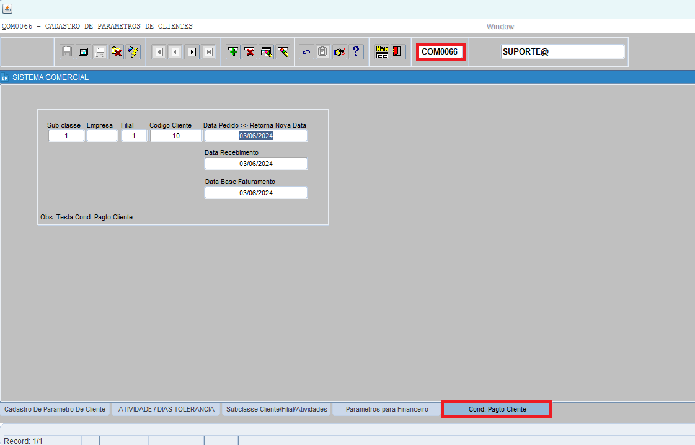The height and width of the screenshot is (445, 695).
Task: Click the Codigo Cliente field showing 10
Action: [176, 136]
